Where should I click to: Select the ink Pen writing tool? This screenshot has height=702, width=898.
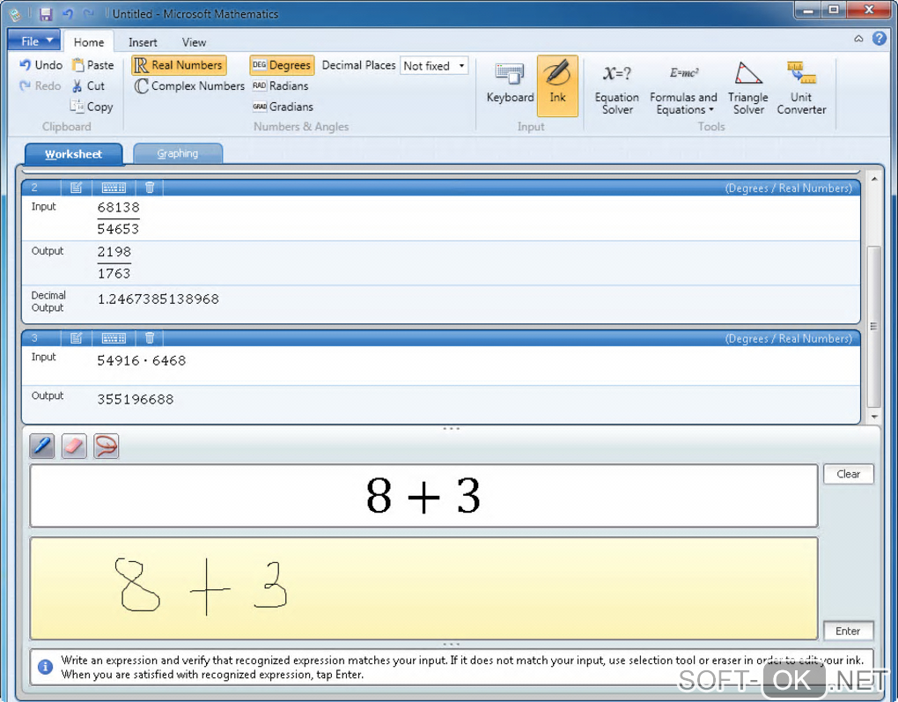(x=42, y=446)
